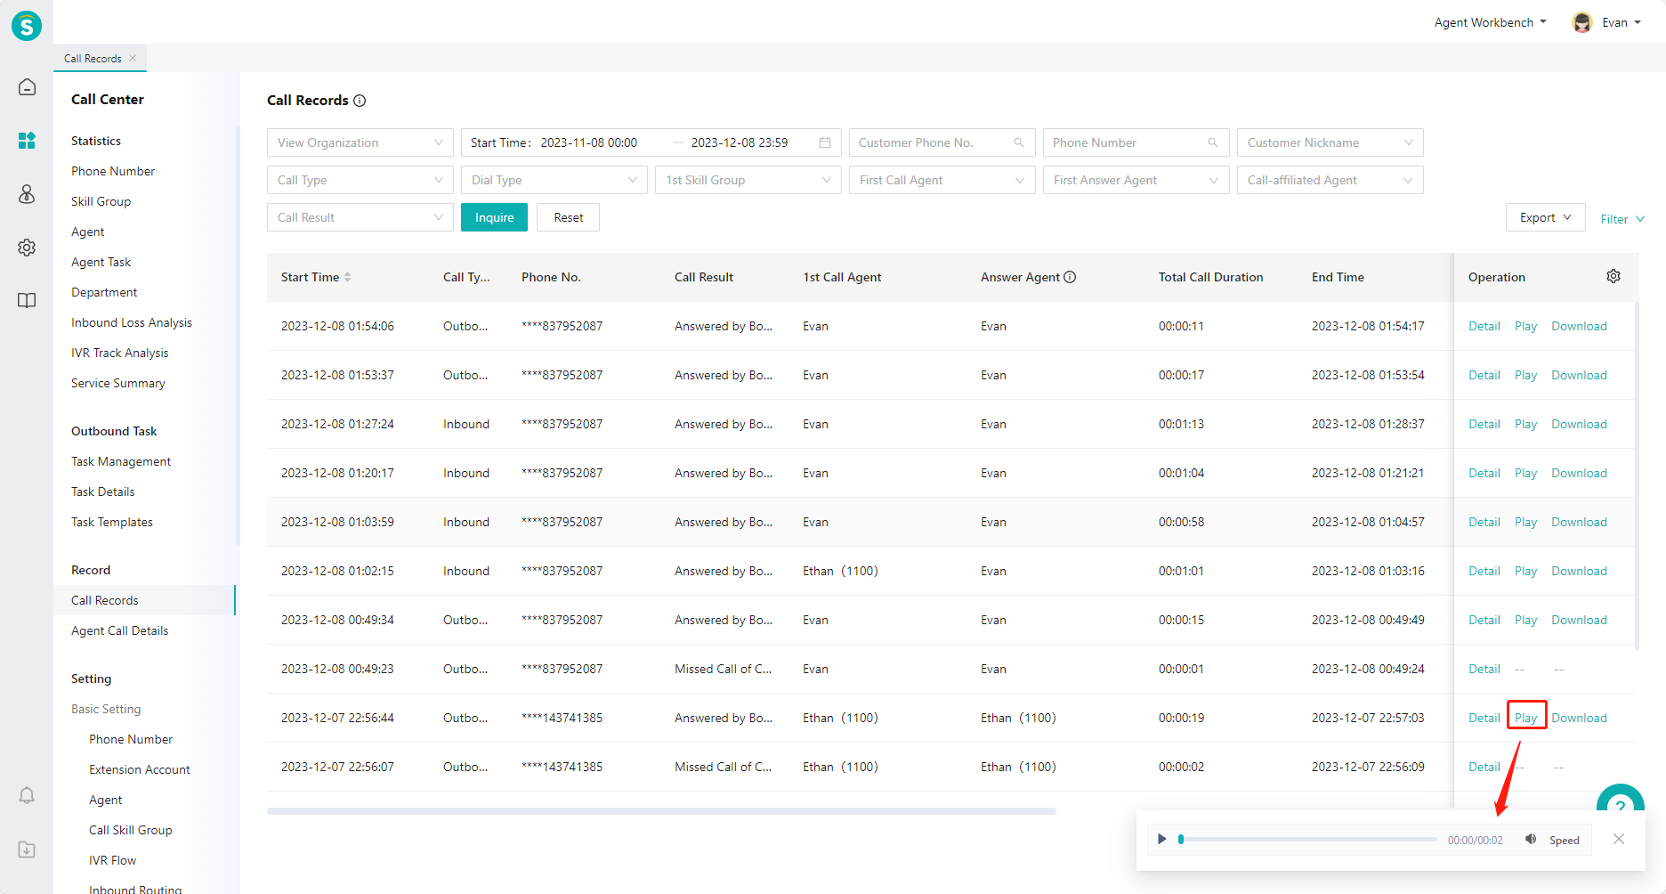The width and height of the screenshot is (1666, 894).
Task: Open Statistics in Call Center menu
Action: 96,141
